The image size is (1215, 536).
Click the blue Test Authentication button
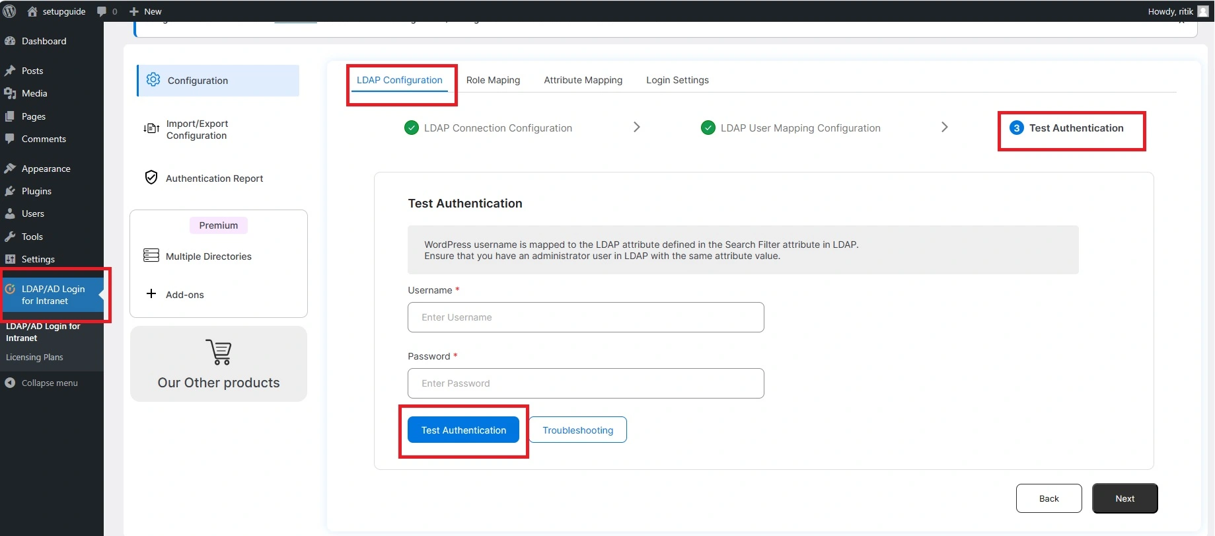[x=463, y=430]
